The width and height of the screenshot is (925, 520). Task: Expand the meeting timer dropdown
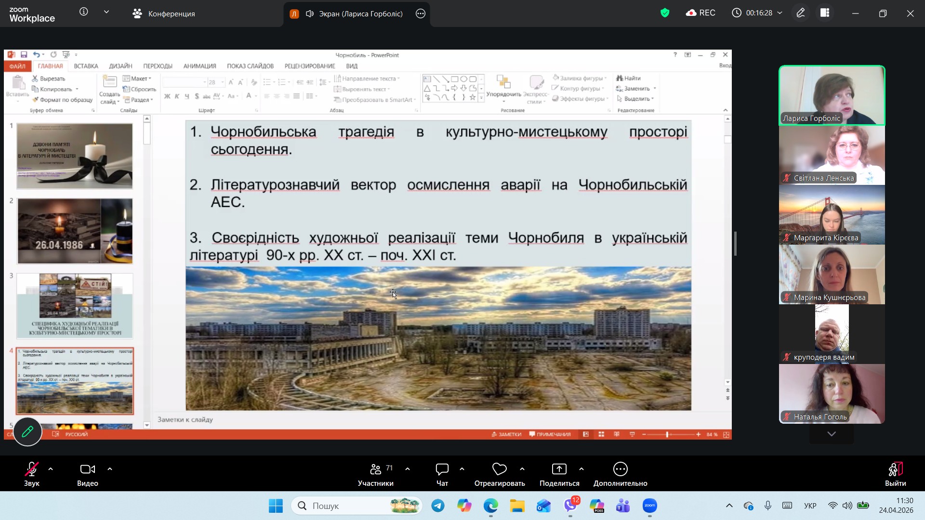780,13
